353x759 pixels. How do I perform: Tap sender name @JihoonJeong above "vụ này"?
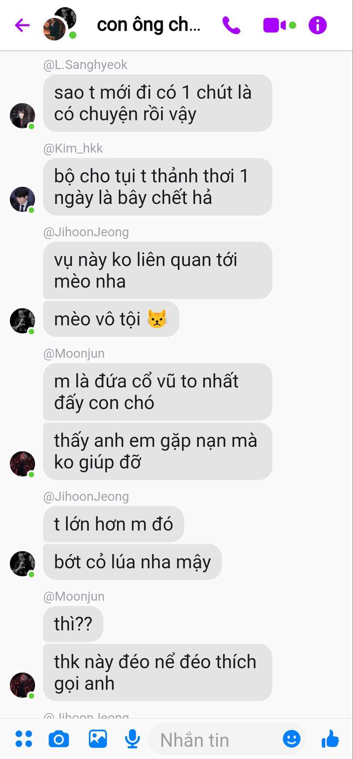coord(86,232)
